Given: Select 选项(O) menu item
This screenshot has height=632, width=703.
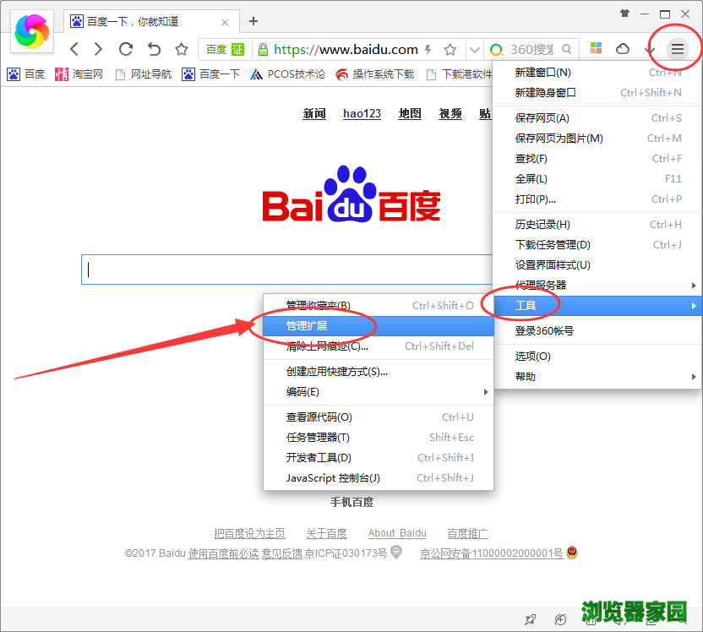Looking at the screenshot, I should coord(597,357).
